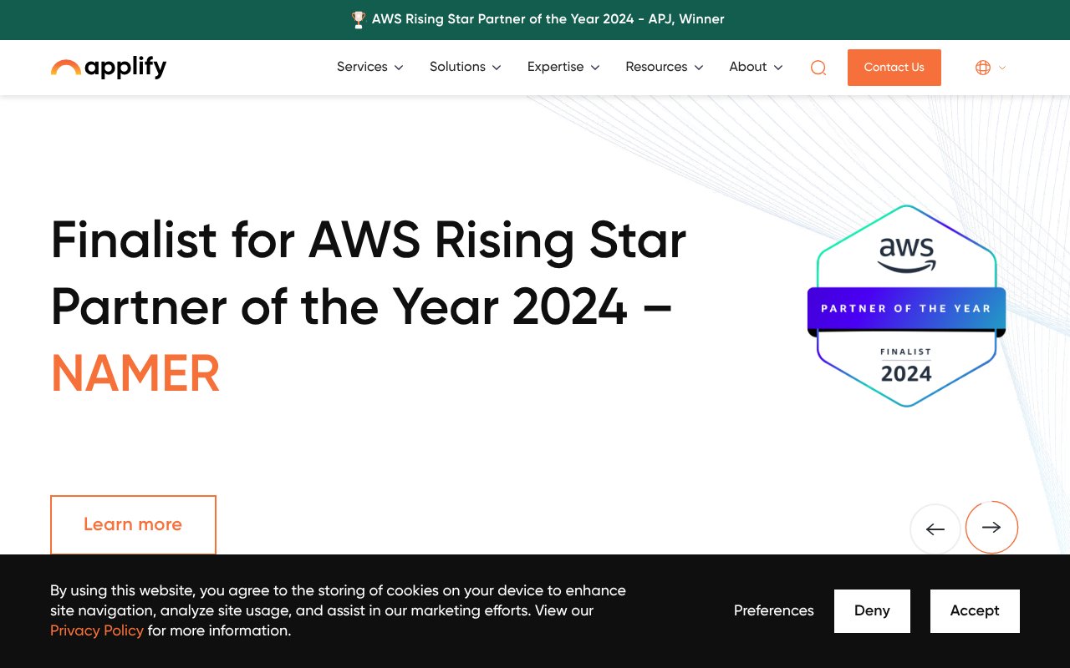Image resolution: width=1070 pixels, height=668 pixels.
Task: Deny cookies in the banner
Action: 872,610
